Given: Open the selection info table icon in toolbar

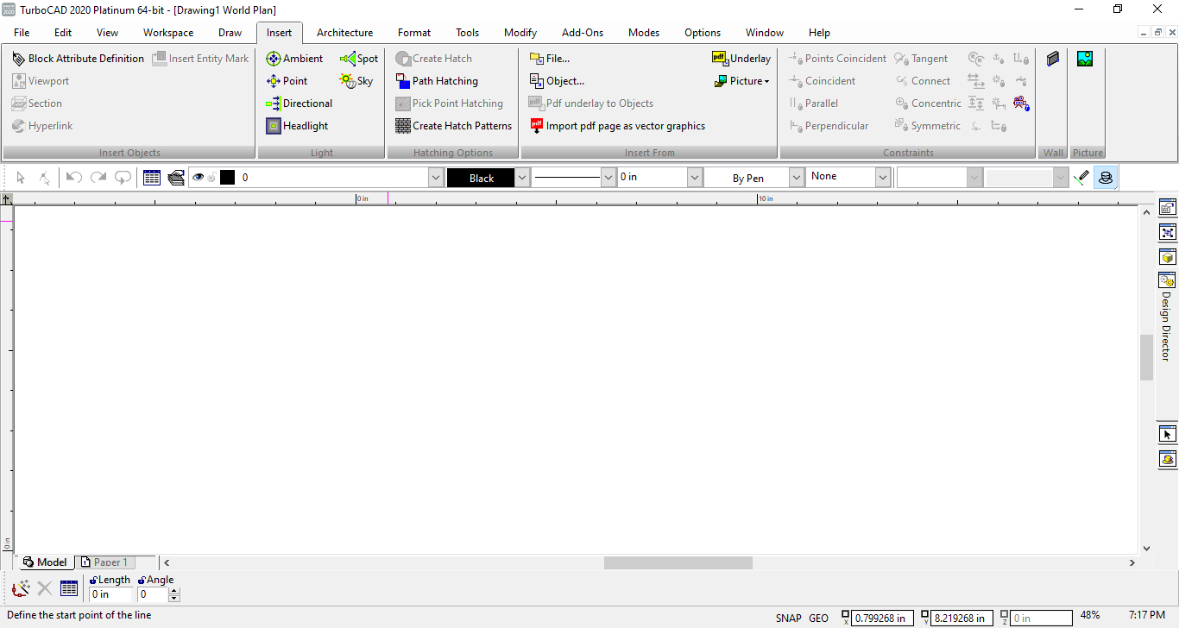Looking at the screenshot, I should pyautogui.click(x=152, y=178).
